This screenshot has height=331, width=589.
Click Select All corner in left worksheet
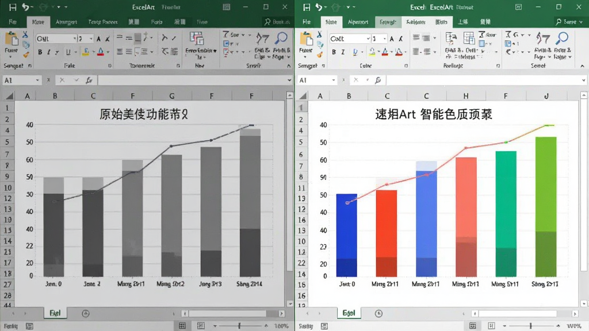pos(9,96)
